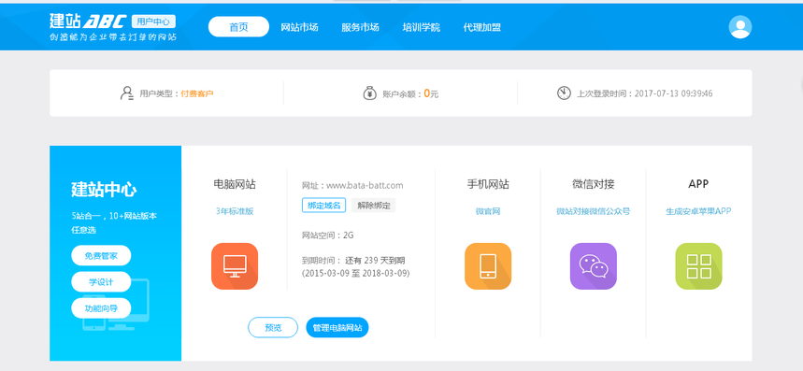Open 代理加盟 in the top navigation
The image size is (803, 371).
pyautogui.click(x=482, y=27)
